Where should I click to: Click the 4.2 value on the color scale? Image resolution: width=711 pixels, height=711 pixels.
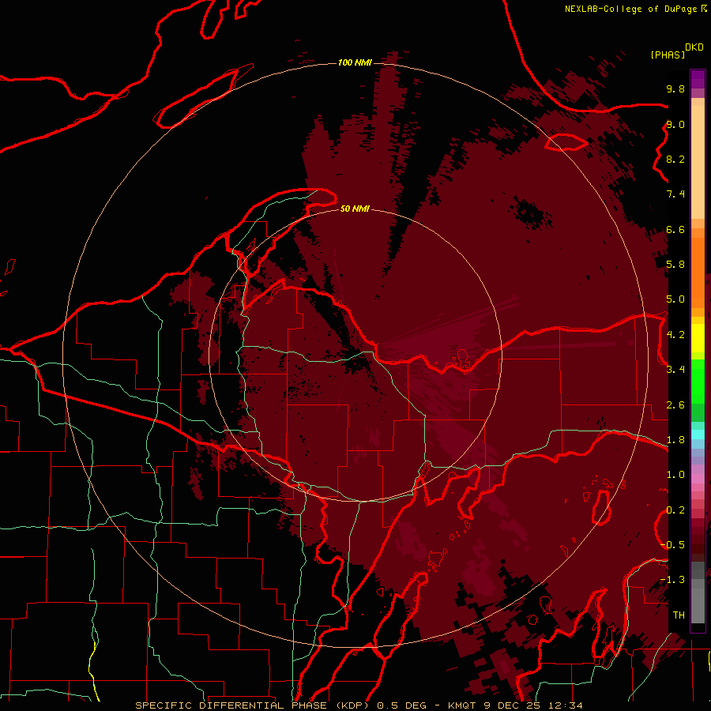pos(675,335)
